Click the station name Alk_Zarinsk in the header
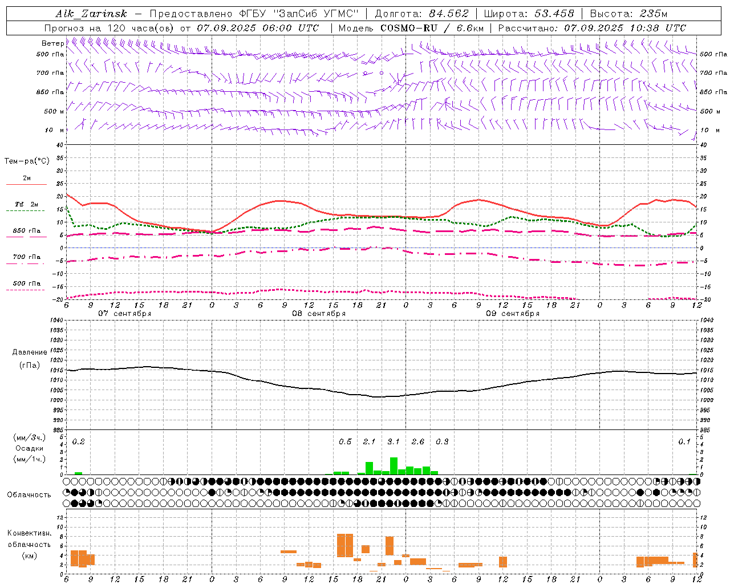This screenshot has width=730, height=584. [x=91, y=14]
